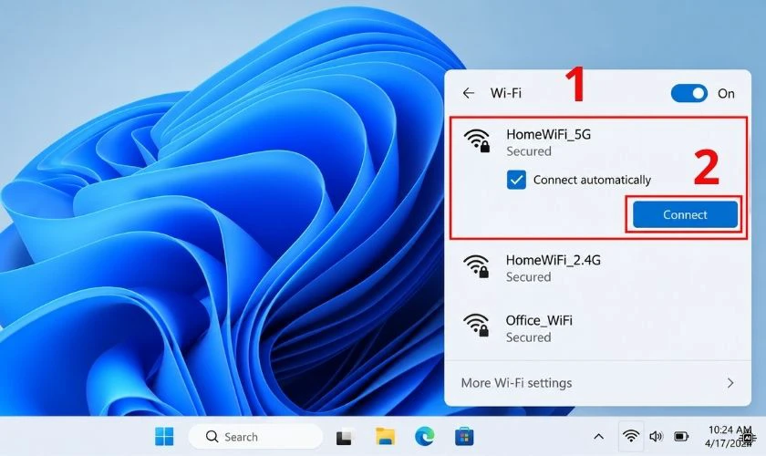Open Task View from the taskbar
766x456 pixels.
pos(345,437)
